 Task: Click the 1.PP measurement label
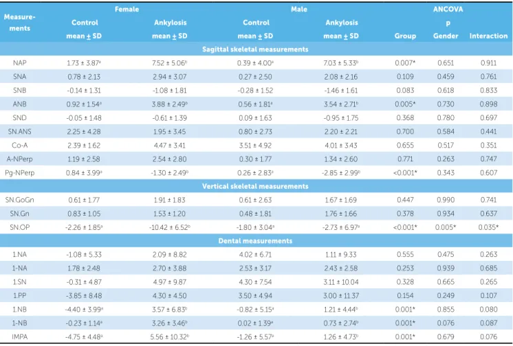[20, 295]
